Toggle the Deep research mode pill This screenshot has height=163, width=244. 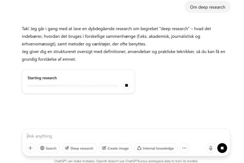(x=79, y=148)
